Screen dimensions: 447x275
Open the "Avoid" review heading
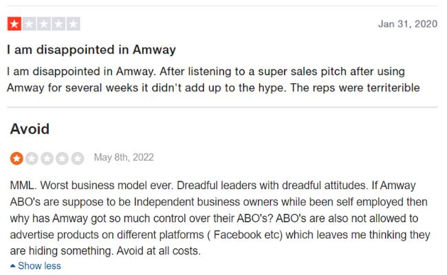(30, 129)
